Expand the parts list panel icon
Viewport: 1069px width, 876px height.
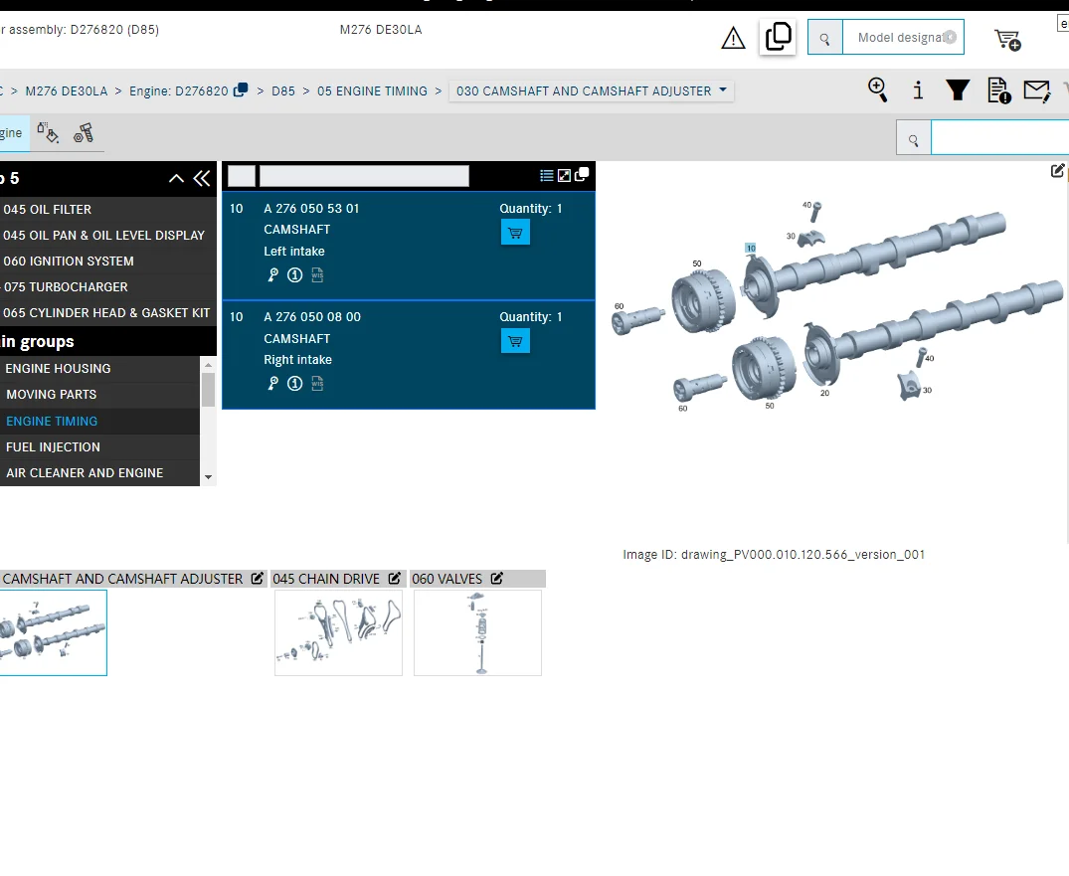tap(564, 175)
